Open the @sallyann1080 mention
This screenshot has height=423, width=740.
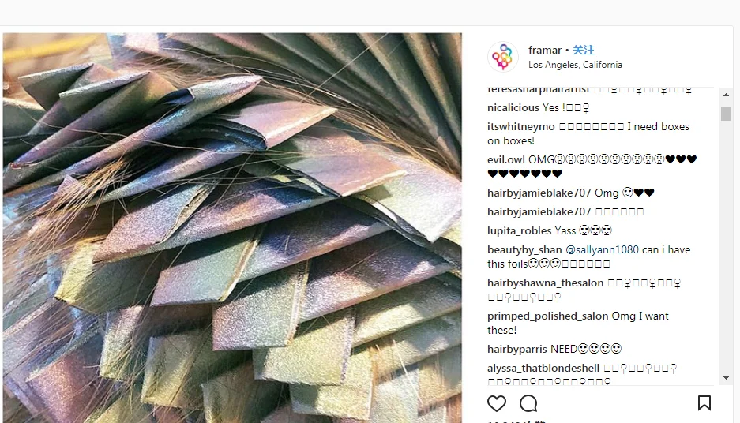(602, 249)
